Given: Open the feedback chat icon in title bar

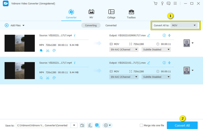Looking at the screenshot, I should [169, 3].
